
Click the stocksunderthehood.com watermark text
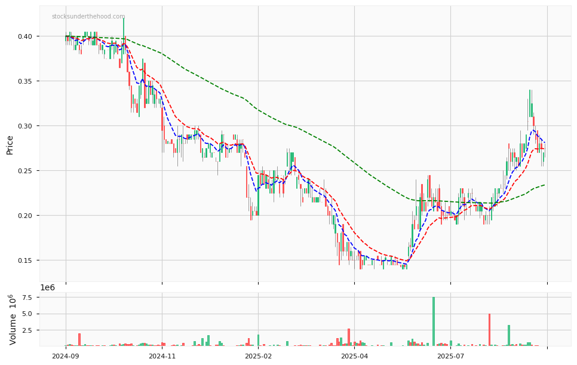click(x=88, y=17)
